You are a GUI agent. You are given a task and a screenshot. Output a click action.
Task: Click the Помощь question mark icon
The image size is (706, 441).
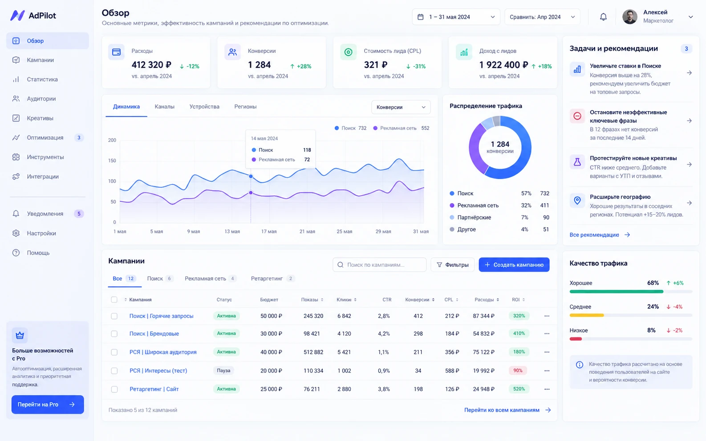(x=16, y=253)
